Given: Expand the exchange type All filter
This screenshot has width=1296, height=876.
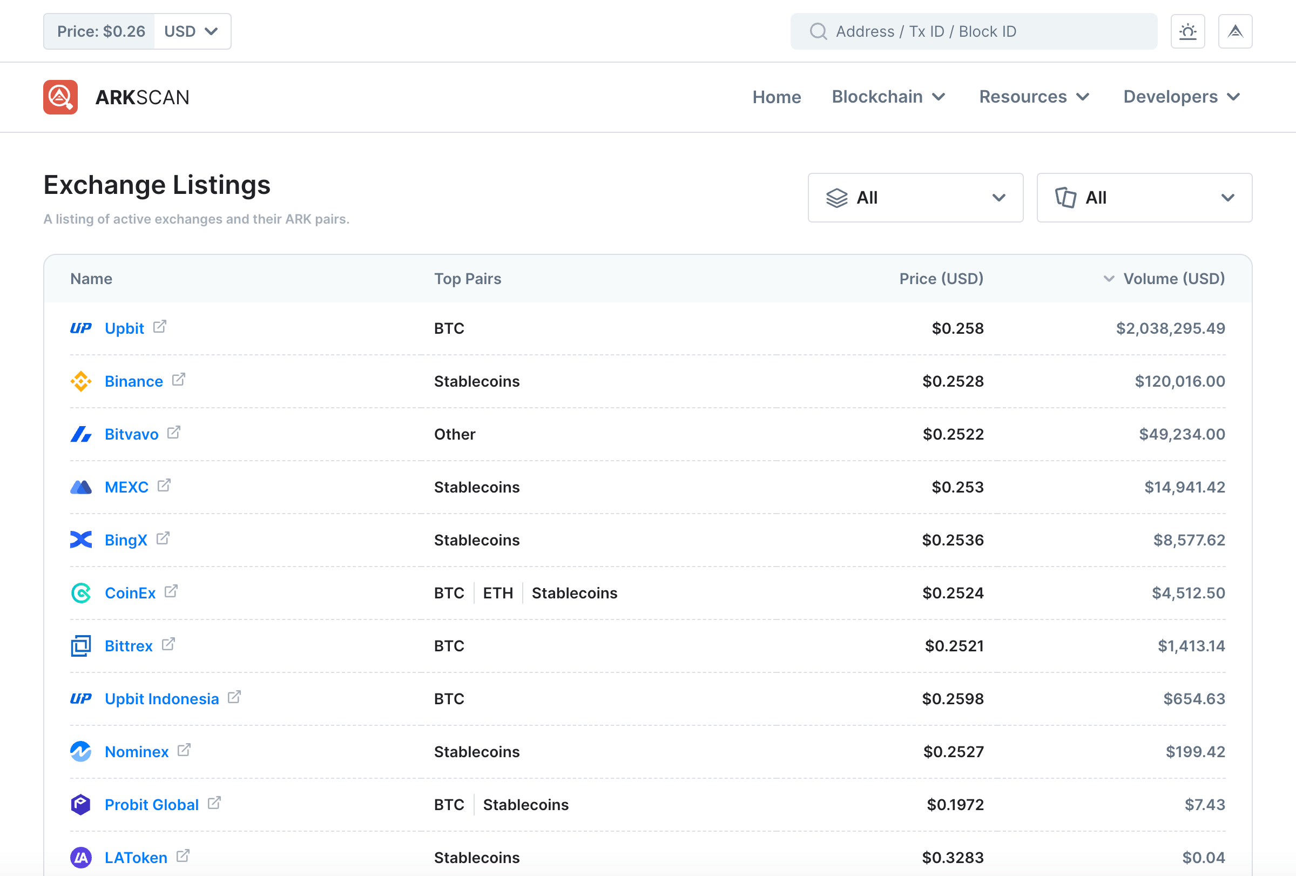Looking at the screenshot, I should (915, 197).
